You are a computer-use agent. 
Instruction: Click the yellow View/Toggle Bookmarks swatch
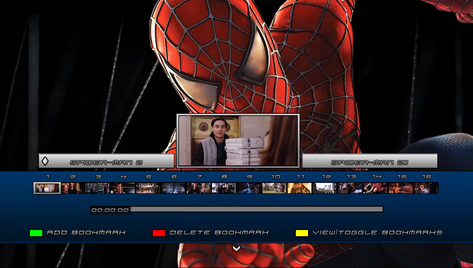coord(302,233)
